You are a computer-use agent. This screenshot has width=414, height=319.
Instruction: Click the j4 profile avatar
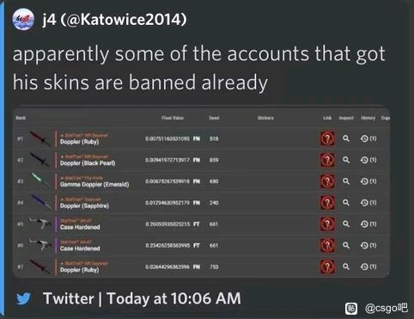[x=23, y=19]
